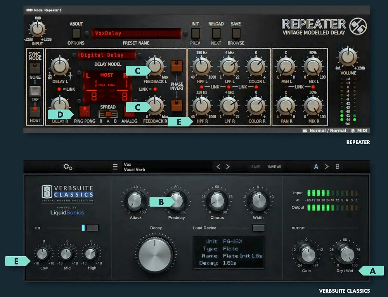Viewport: 388px width, 297px height.
Task: Click the Color L knob
Action: click(256, 66)
